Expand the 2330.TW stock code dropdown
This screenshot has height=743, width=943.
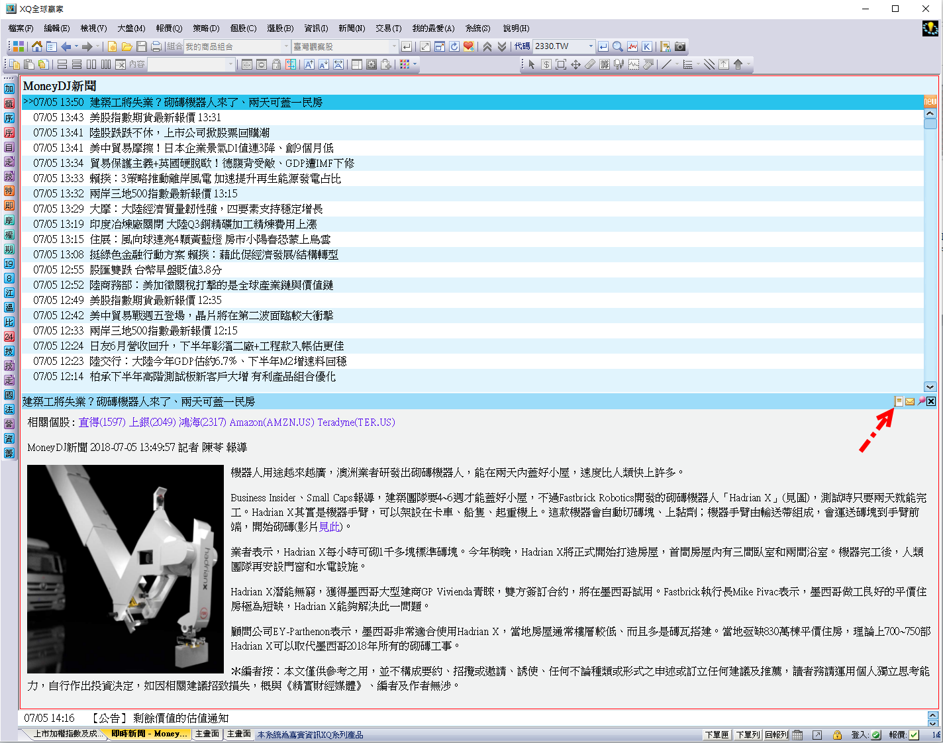(591, 46)
